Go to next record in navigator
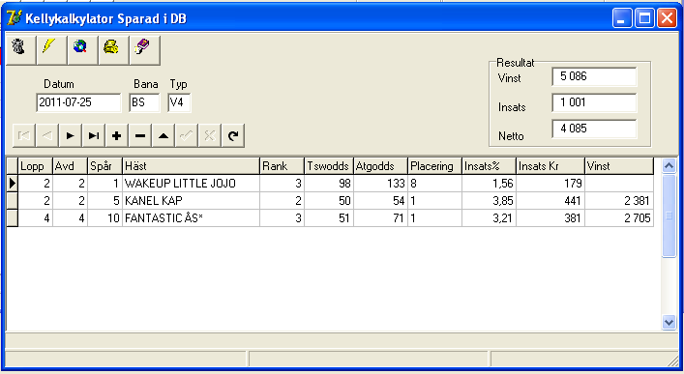 pyautogui.click(x=71, y=136)
